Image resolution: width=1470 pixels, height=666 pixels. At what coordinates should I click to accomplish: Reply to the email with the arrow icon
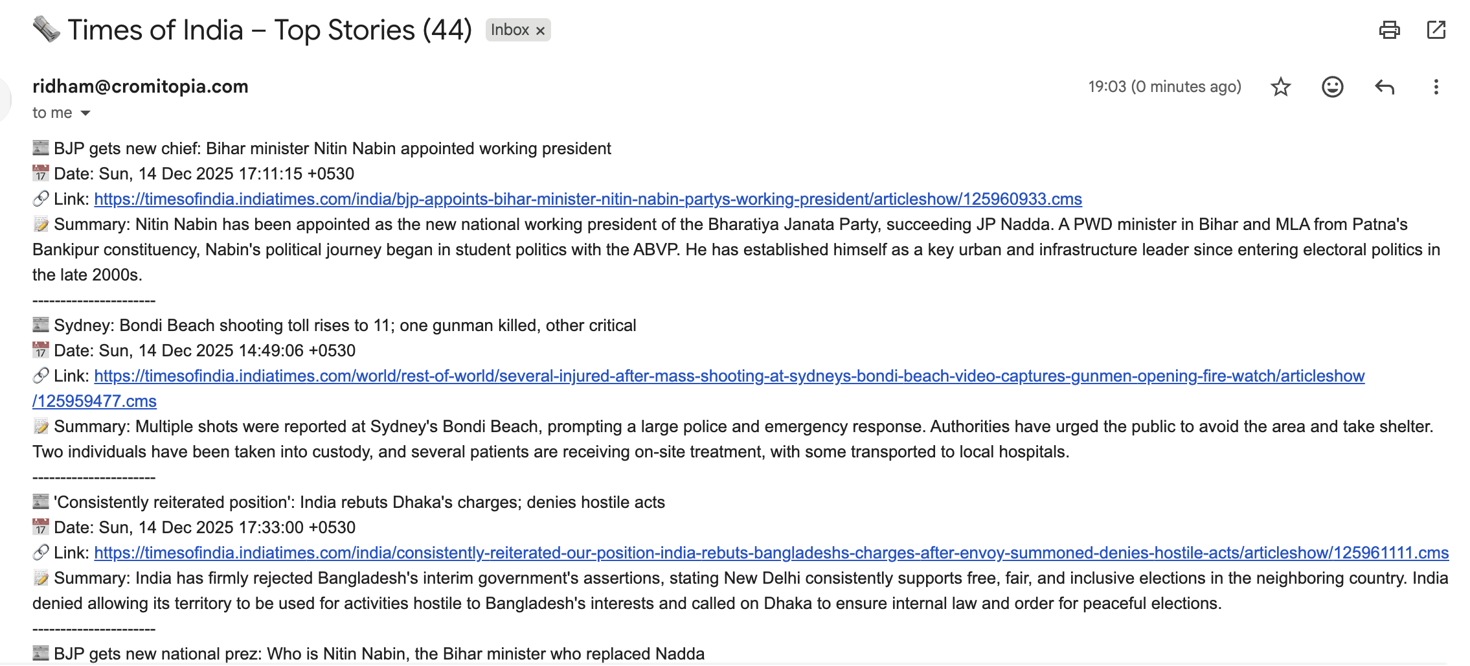[1384, 87]
